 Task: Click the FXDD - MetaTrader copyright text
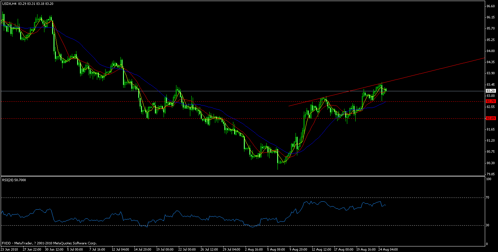(49, 243)
